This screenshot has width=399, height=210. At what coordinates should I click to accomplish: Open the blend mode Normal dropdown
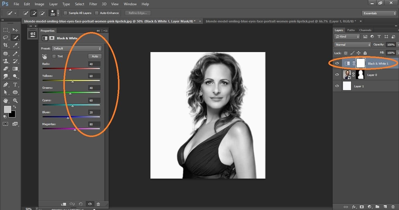pyautogui.click(x=352, y=45)
